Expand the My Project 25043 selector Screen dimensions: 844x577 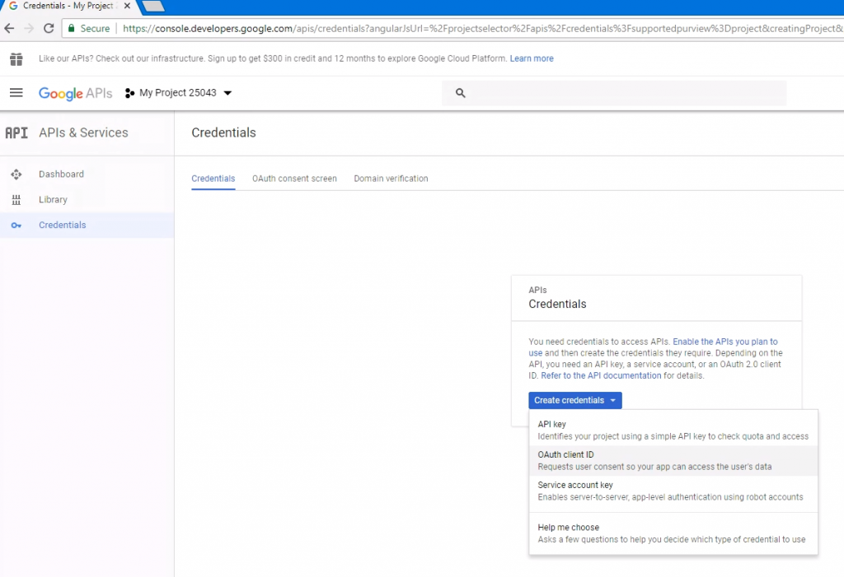pyautogui.click(x=178, y=93)
